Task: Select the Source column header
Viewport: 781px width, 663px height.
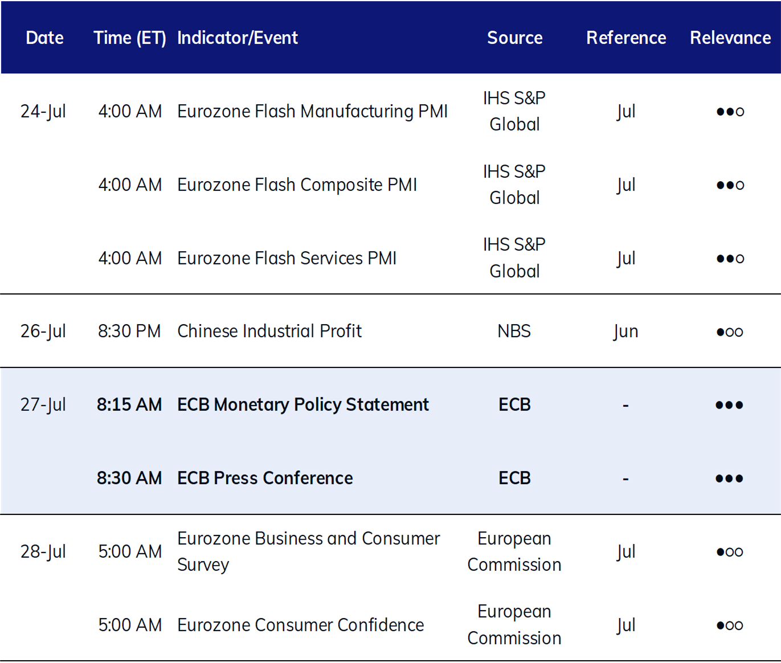Action: coord(514,38)
